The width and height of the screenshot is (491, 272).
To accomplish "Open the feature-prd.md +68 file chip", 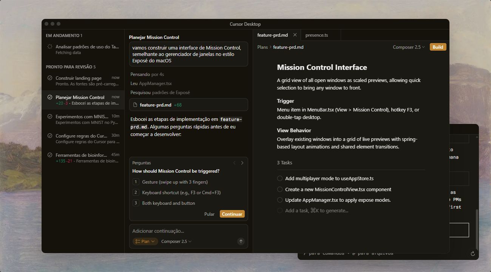I will point(188,105).
